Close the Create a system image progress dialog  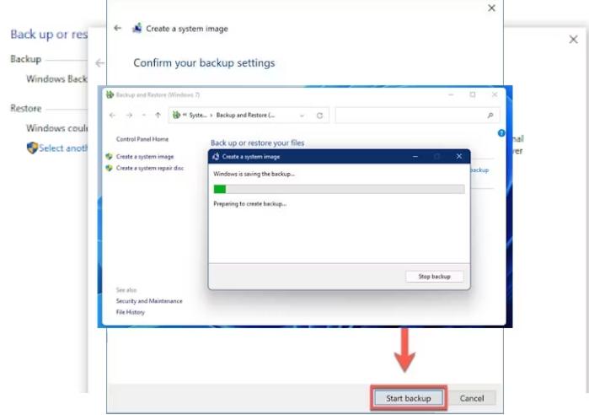pyautogui.click(x=458, y=156)
